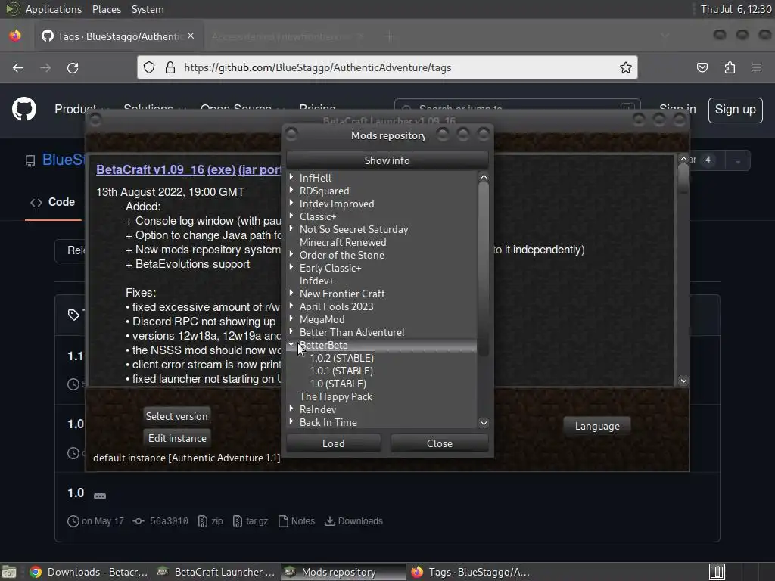Click the Firefox reload page icon
This screenshot has width=775, height=581.
(x=73, y=67)
